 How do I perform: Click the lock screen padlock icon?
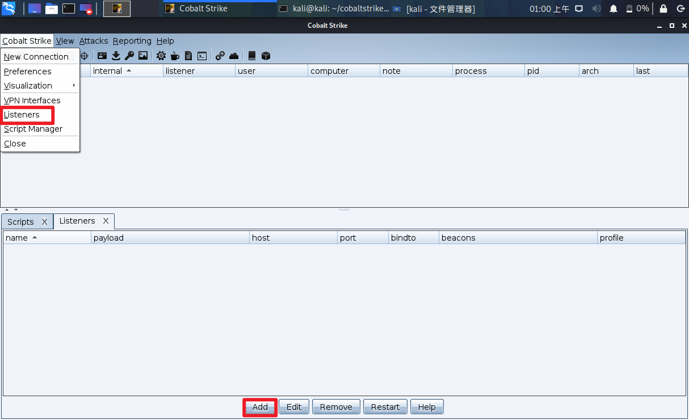point(663,9)
